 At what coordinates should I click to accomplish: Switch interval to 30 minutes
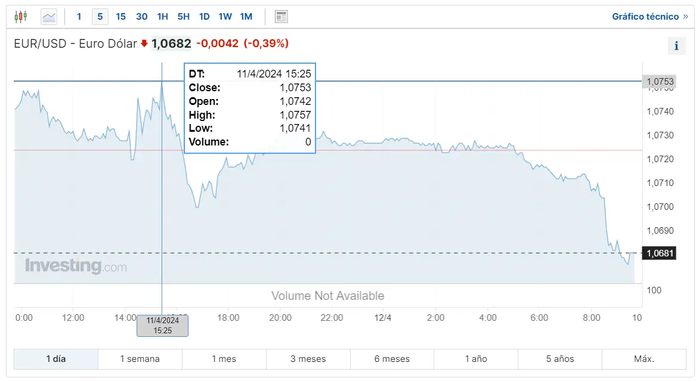[x=142, y=17]
